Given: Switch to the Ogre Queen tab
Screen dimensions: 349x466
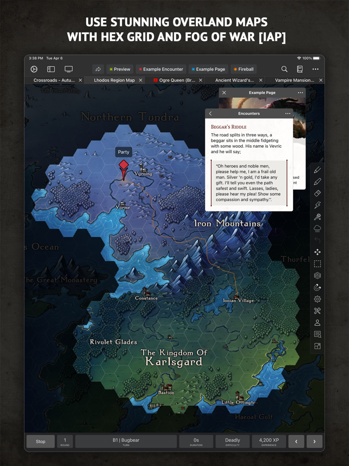Looking at the screenshot, I should [x=174, y=80].
